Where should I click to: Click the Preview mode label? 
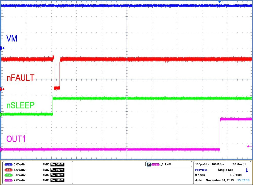[x=201, y=170]
